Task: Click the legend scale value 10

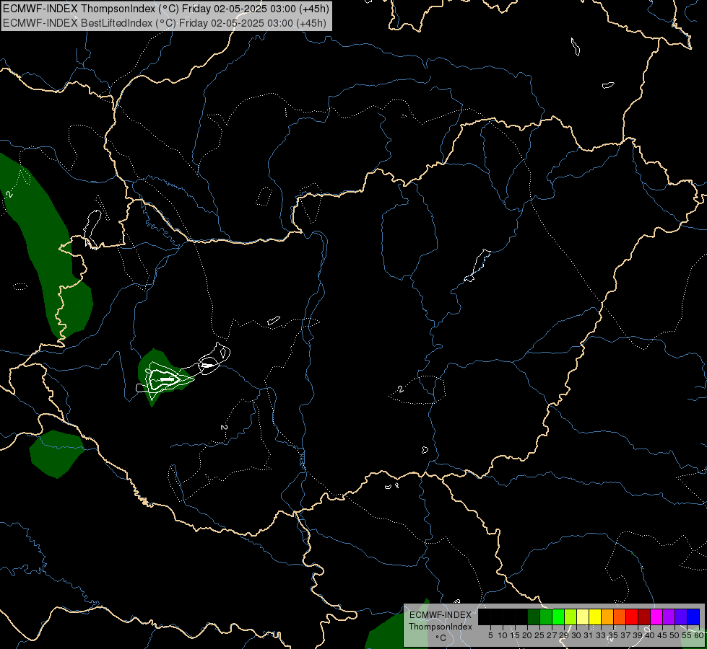Action: [x=503, y=635]
